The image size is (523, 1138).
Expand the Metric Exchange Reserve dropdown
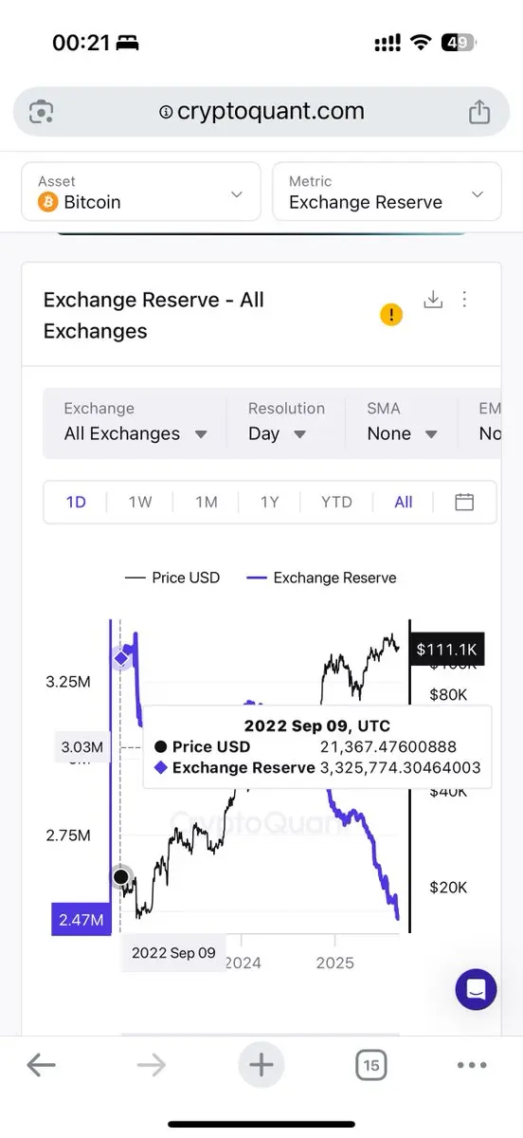[387, 193]
